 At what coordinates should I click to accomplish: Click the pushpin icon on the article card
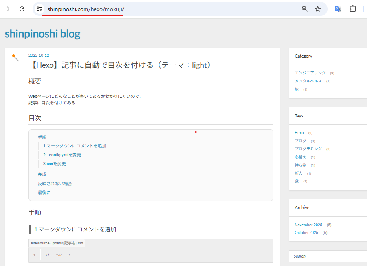coord(15,58)
